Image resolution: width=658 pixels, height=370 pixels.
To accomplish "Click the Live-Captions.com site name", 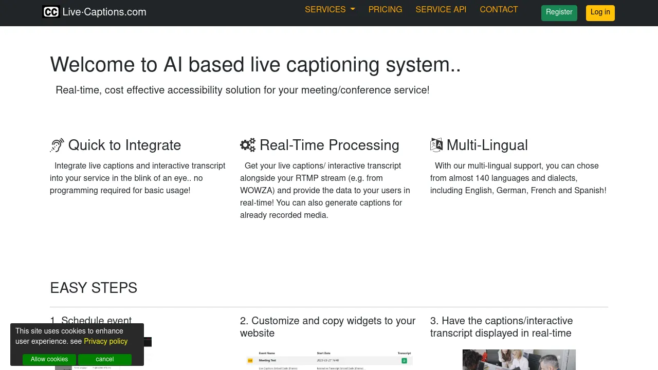I will coord(104,12).
